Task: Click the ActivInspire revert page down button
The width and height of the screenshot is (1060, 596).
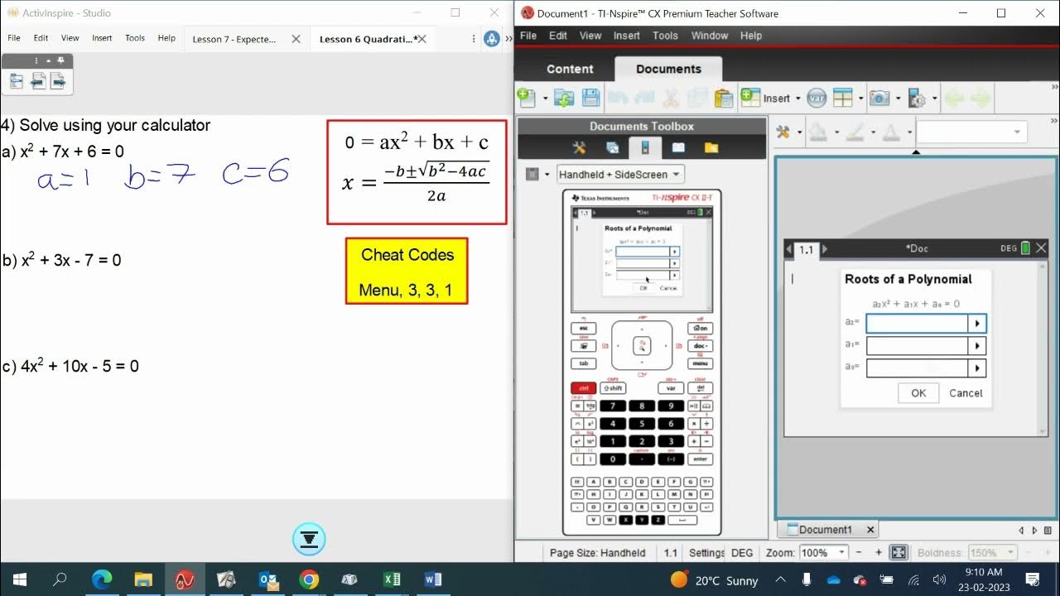Action: coord(309,540)
